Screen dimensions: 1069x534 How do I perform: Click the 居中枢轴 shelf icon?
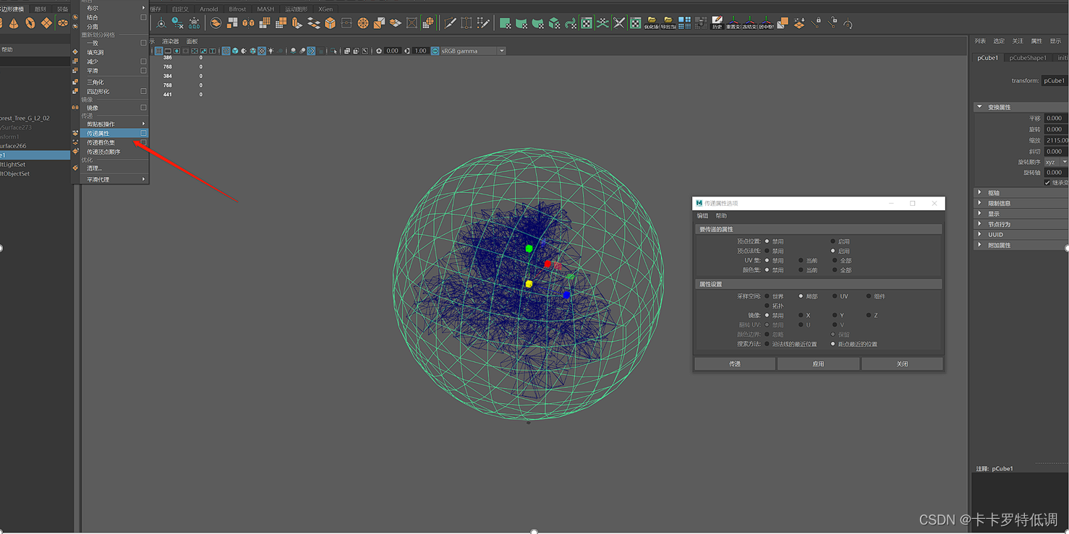point(766,22)
